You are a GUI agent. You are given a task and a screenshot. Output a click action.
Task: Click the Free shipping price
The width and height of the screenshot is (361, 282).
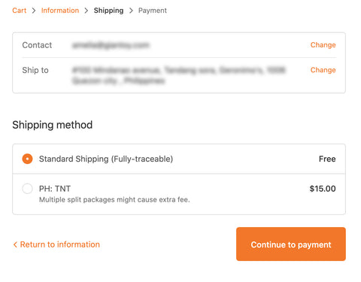(327, 159)
